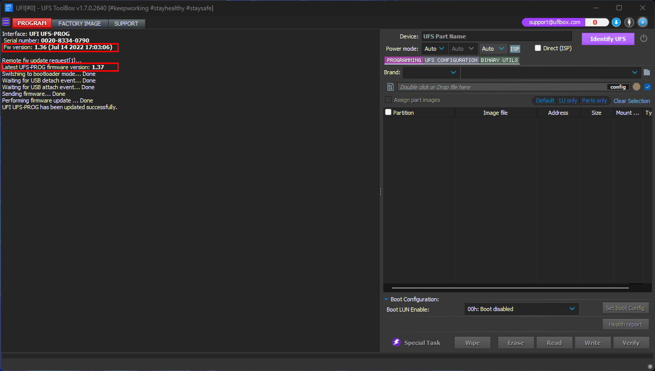Click the Special Task label
The width and height of the screenshot is (655, 371).
coord(422,343)
